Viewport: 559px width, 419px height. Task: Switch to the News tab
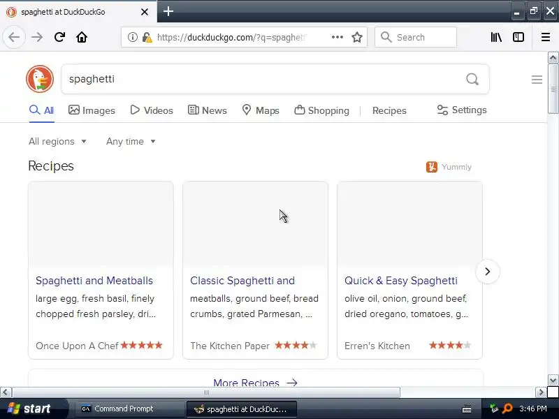tap(208, 110)
